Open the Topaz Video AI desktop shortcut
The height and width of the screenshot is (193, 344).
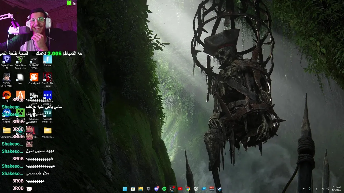pyautogui.click(x=7, y=62)
